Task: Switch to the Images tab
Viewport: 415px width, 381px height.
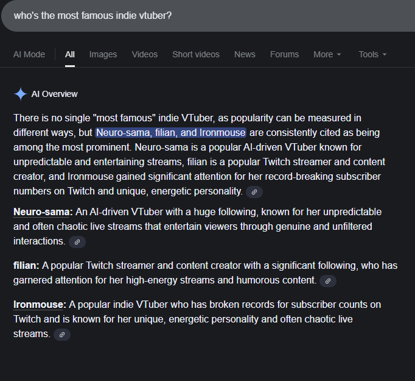Action: pos(103,54)
